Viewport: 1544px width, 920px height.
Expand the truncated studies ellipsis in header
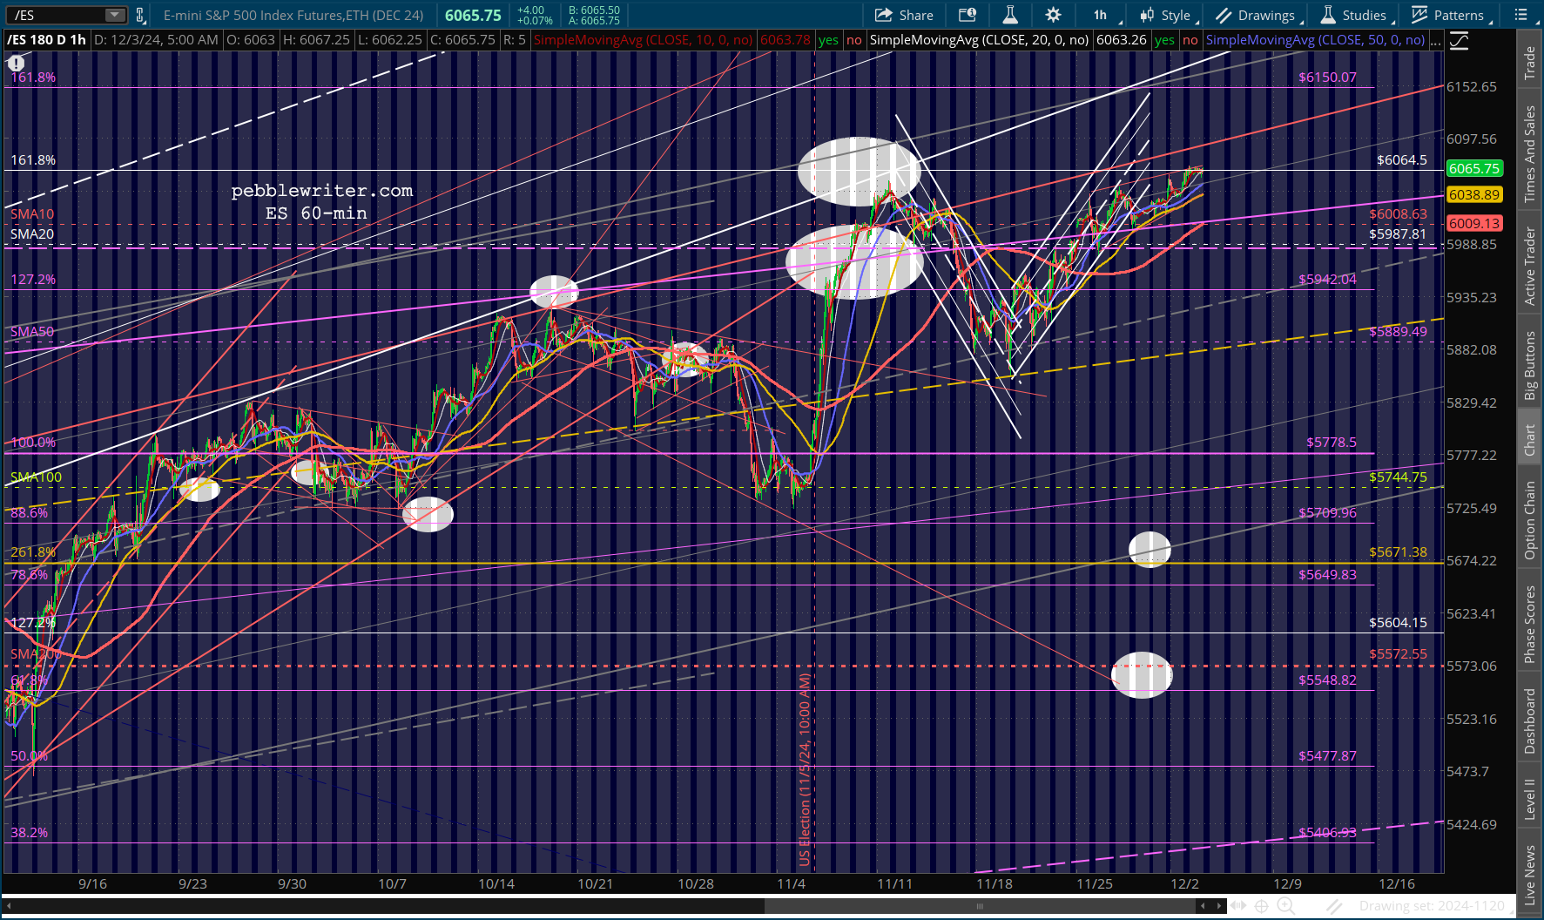coord(1435,40)
